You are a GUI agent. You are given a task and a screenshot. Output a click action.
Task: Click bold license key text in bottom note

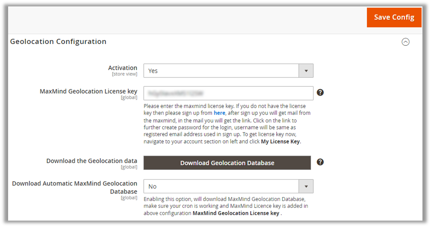tap(236, 213)
